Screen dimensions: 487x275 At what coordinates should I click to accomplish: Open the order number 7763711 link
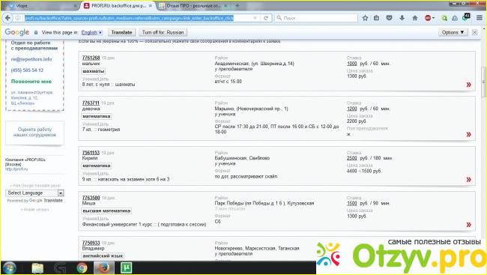click(91, 103)
